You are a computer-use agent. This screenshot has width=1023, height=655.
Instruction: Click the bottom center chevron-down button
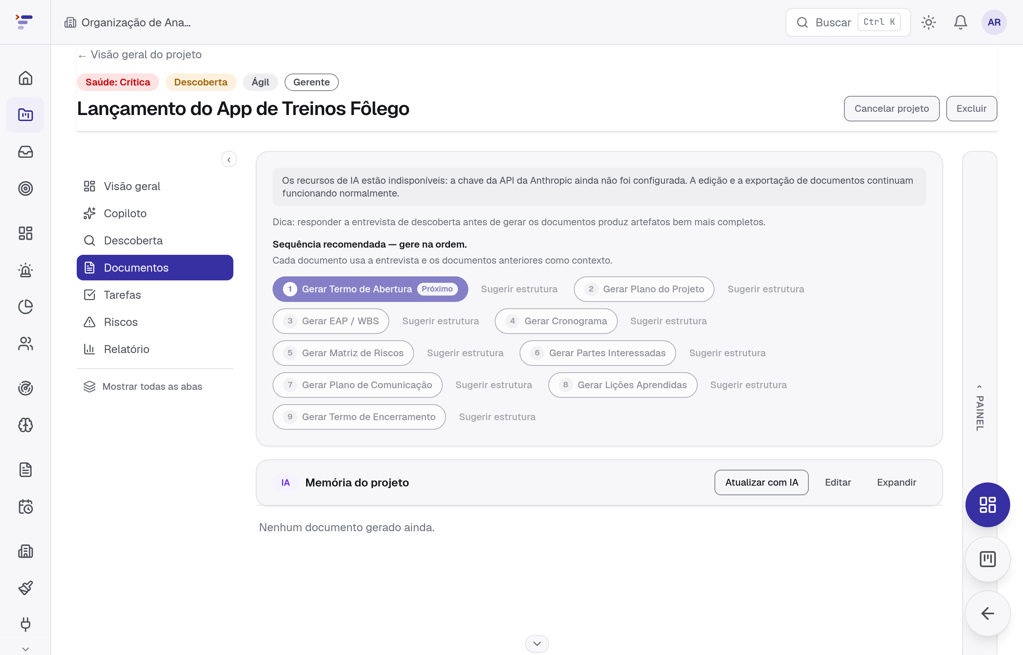537,643
